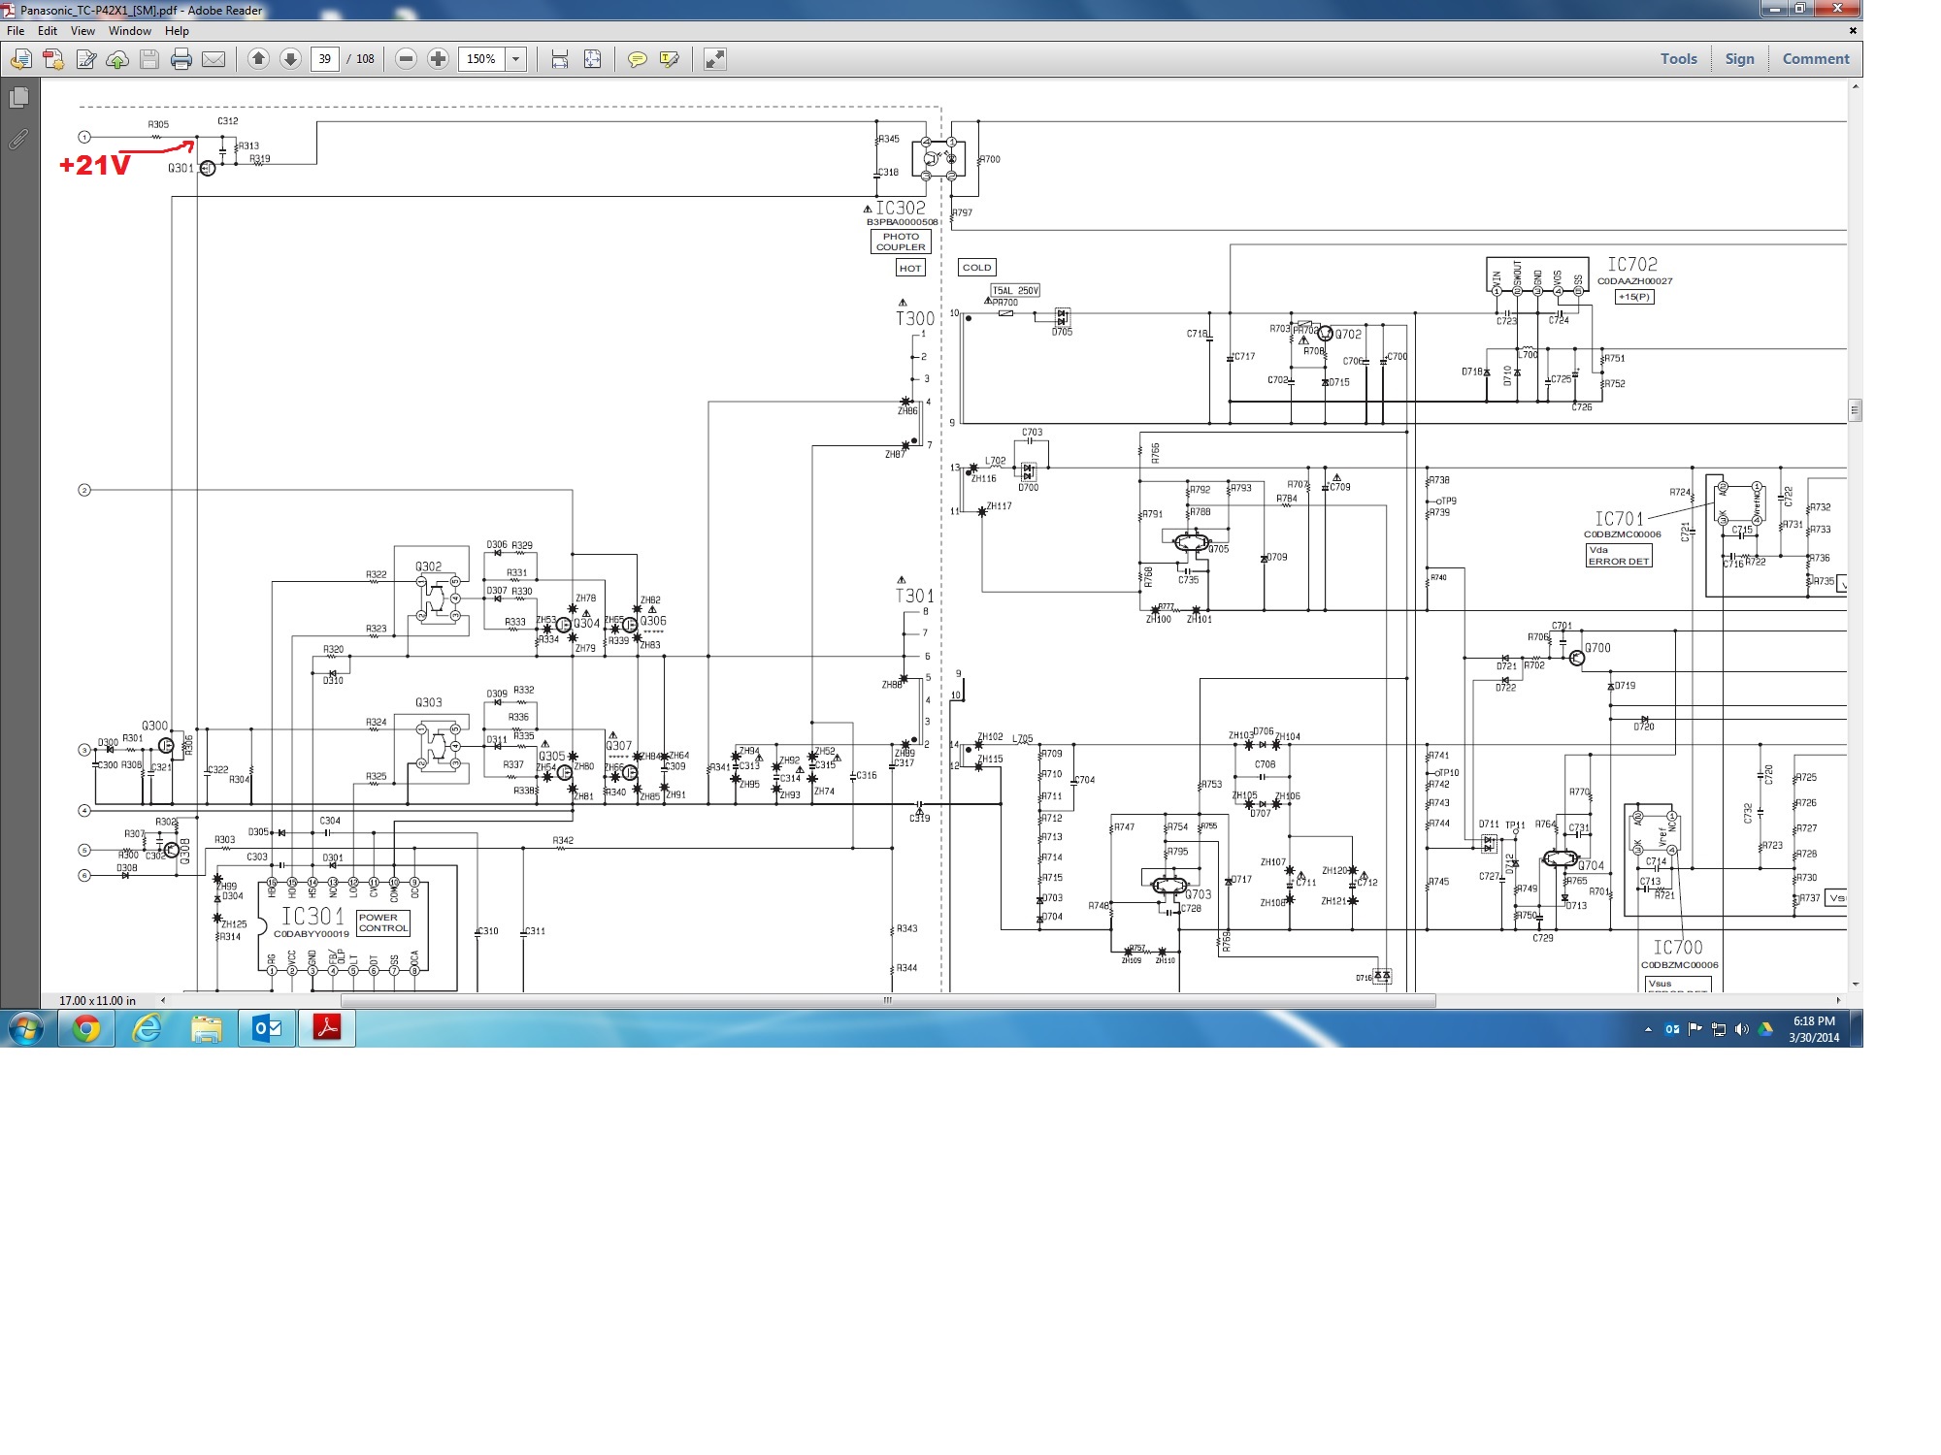Image resolution: width=1941 pixels, height=1455 pixels.
Task: Select the highlight text tool
Action: point(669,59)
